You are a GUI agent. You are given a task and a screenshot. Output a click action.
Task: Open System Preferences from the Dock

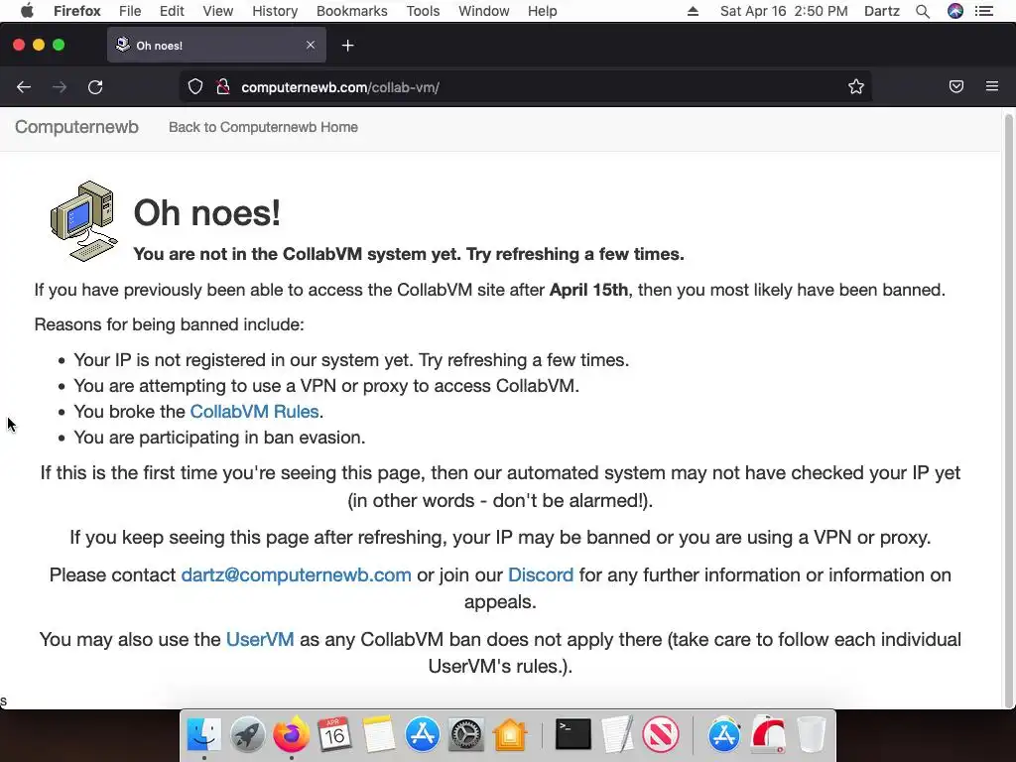point(466,734)
